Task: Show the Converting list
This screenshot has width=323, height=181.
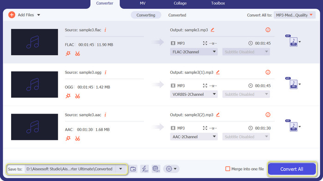Action: [146, 15]
